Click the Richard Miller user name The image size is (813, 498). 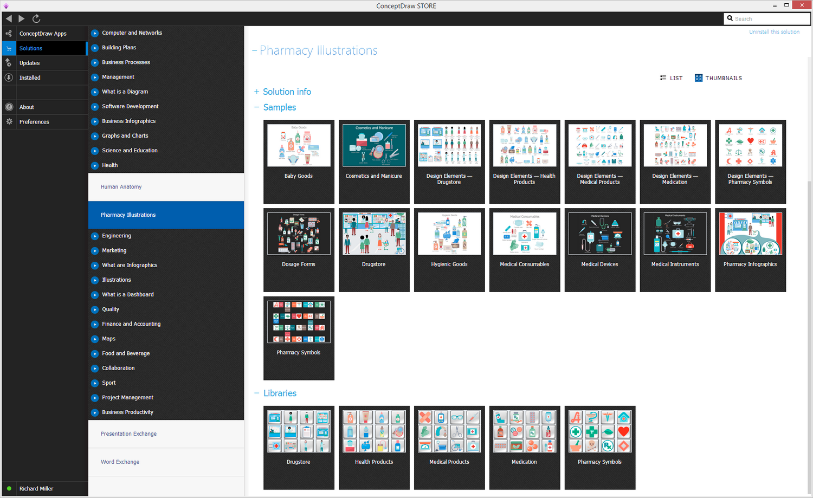[36, 488]
